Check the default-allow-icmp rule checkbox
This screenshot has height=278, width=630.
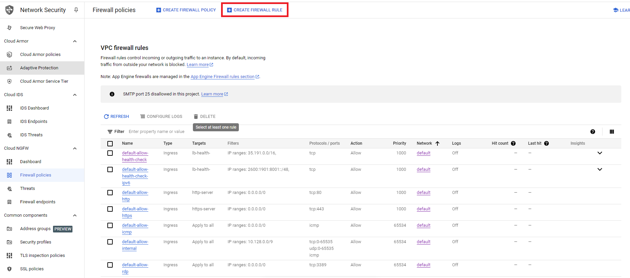click(110, 225)
